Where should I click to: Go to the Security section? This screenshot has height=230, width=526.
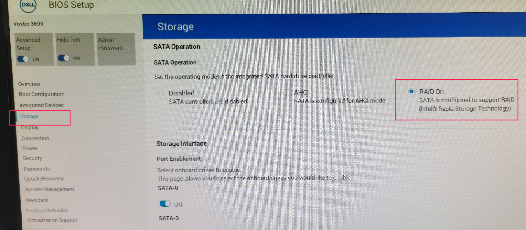(x=32, y=158)
